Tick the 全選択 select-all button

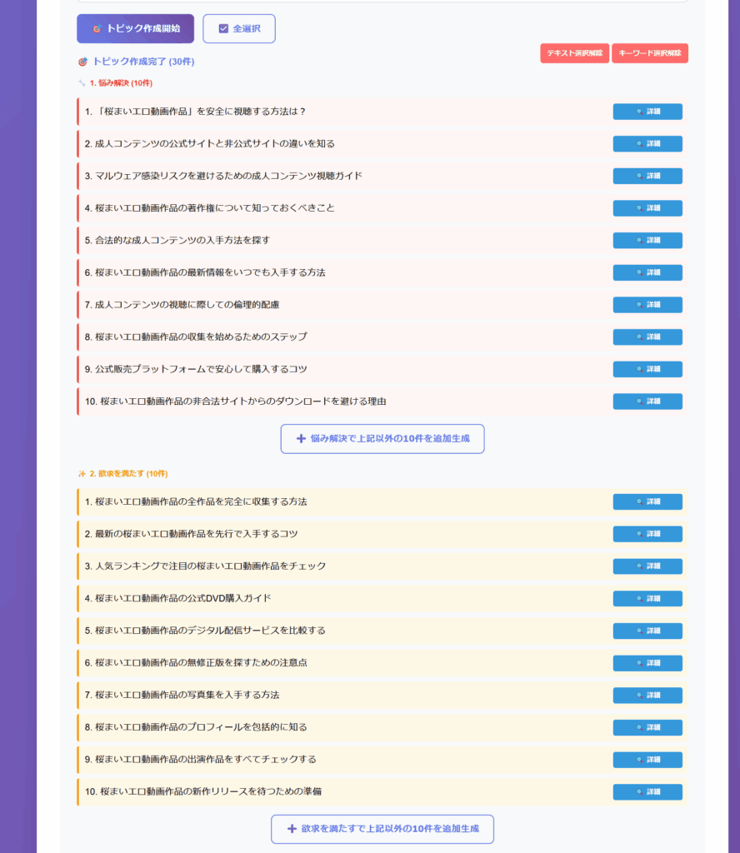coord(239,29)
